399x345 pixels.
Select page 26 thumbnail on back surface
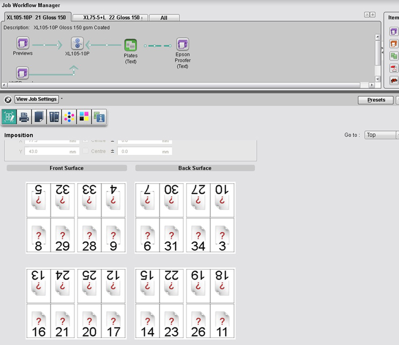pyautogui.click(x=198, y=321)
